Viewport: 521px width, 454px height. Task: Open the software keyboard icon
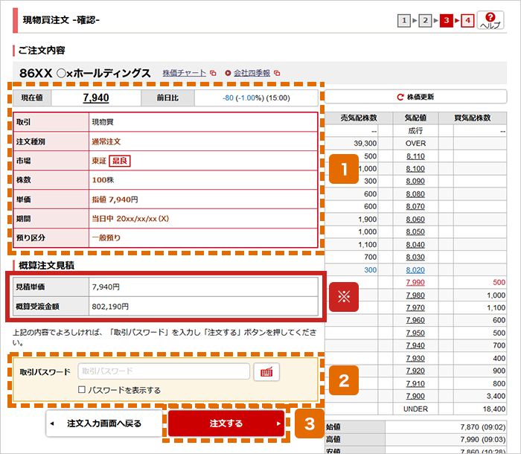[266, 371]
